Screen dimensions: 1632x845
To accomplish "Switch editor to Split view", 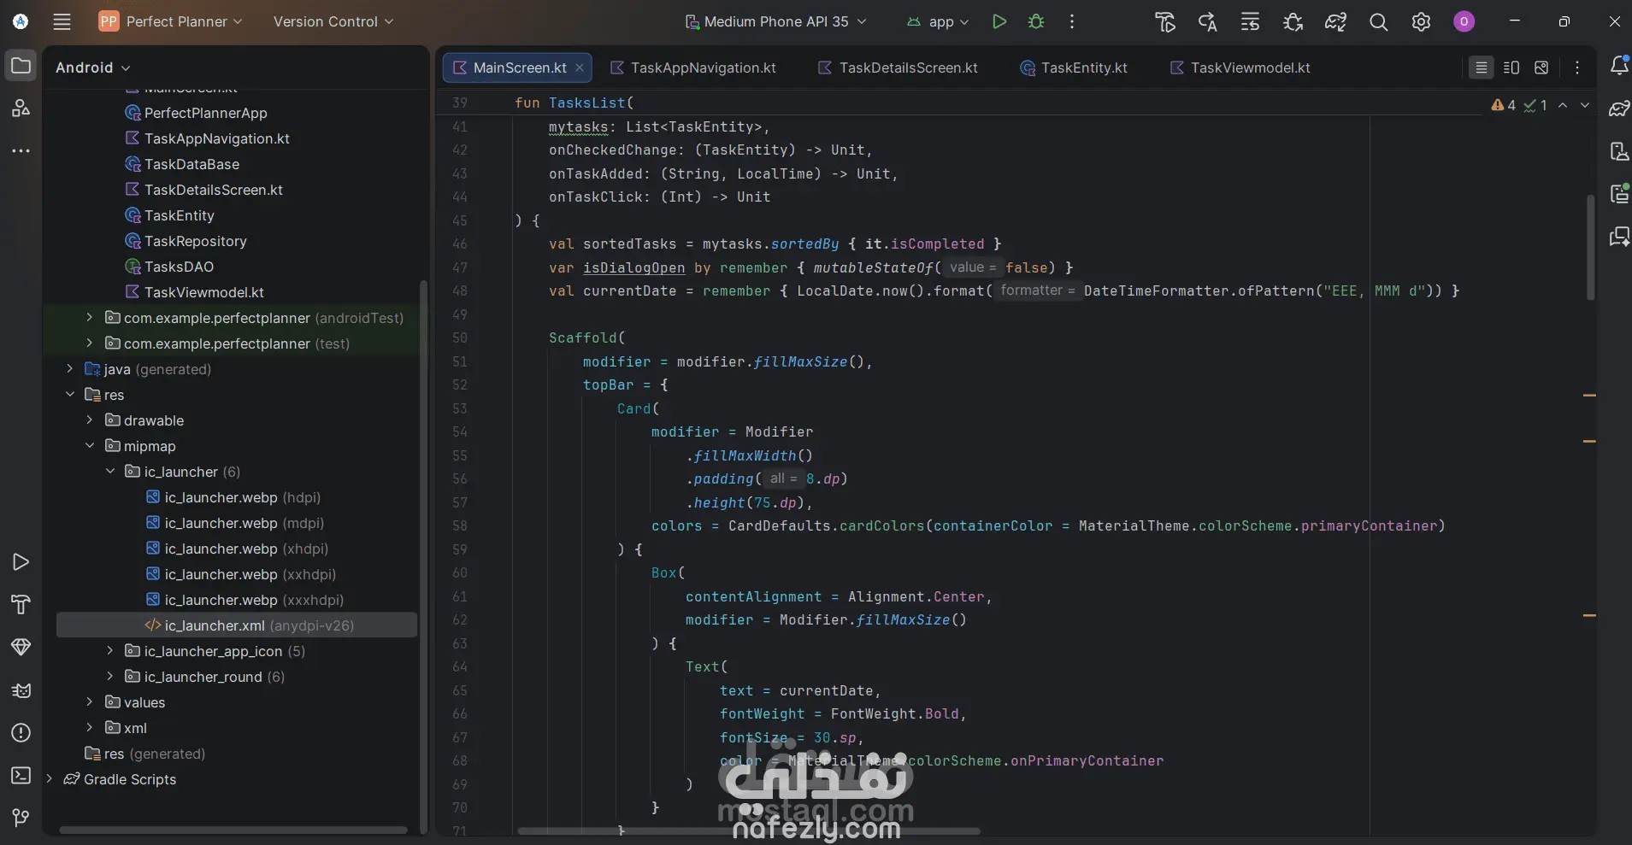I will click(1511, 67).
